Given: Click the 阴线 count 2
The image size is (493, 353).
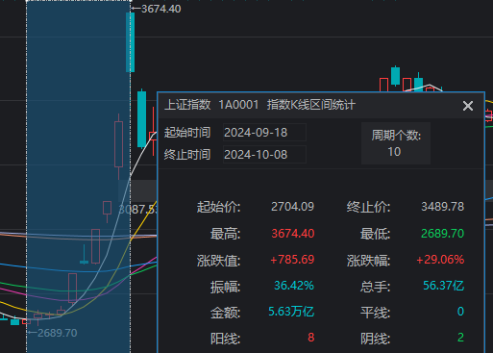Looking at the screenshot, I should tap(460, 338).
